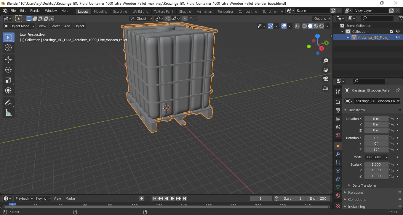
Task: Switch to the Shading workspace tab
Action: tap(185, 12)
